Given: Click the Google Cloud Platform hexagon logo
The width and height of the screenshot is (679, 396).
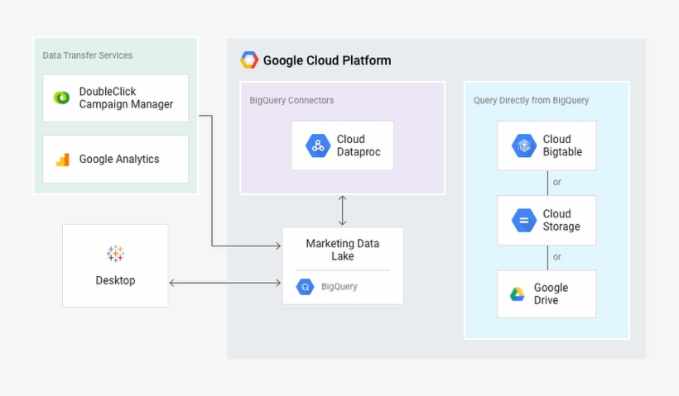Looking at the screenshot, I should click(x=249, y=60).
